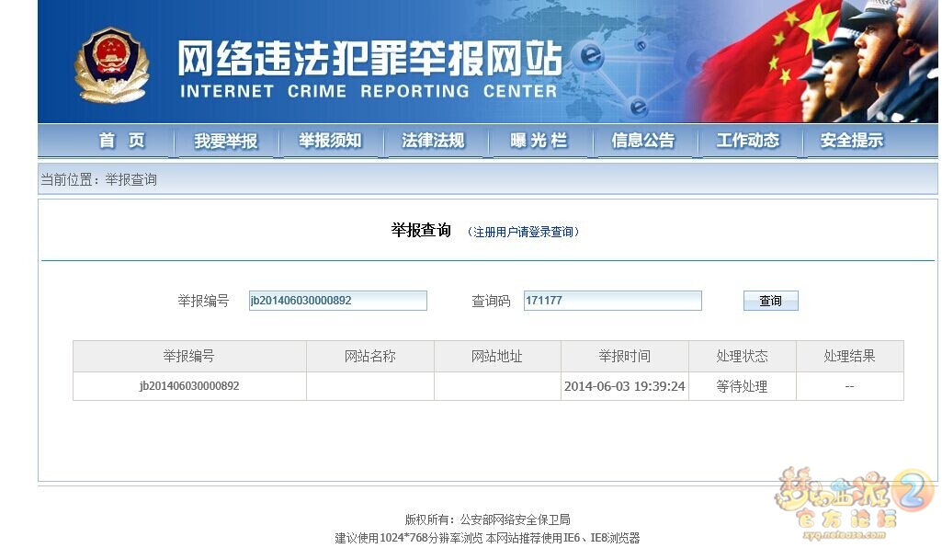Open 工作动态 from the navigation bar
Image resolution: width=942 pixels, height=548 pixels.
[747, 141]
